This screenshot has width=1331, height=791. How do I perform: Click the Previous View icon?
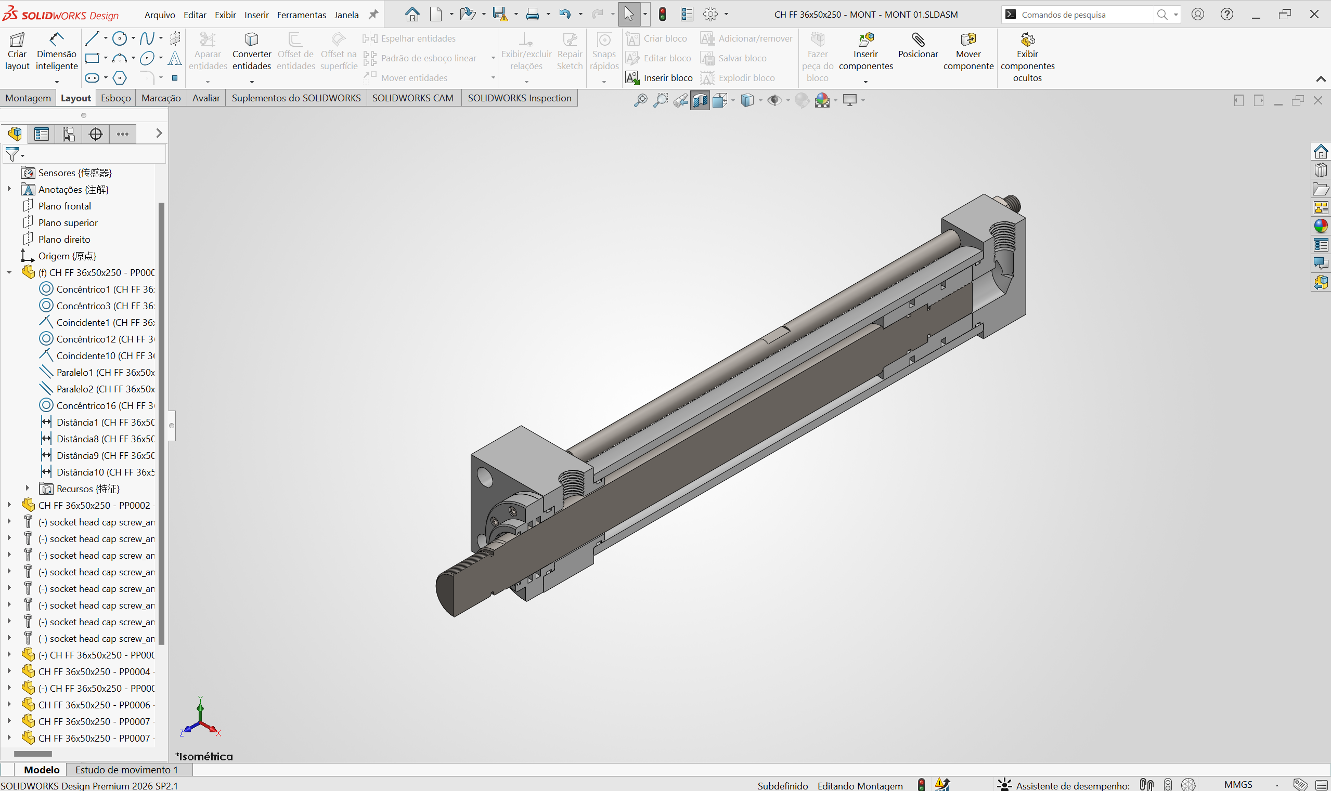[x=680, y=100]
